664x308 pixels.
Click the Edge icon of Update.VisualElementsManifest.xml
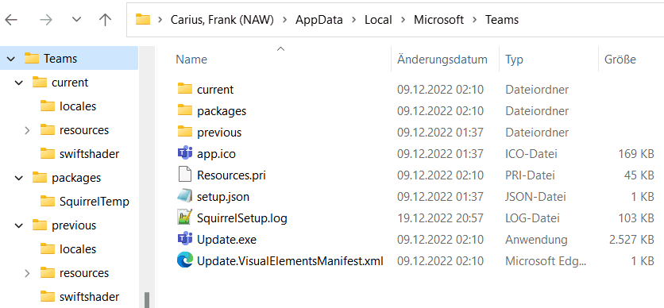[184, 260]
